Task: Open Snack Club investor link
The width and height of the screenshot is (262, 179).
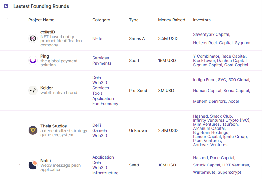Action: click(x=222, y=116)
